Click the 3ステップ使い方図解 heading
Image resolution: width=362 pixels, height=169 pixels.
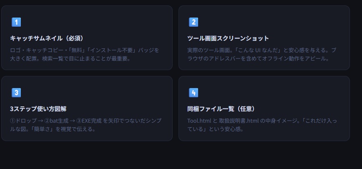pyautogui.click(x=38, y=108)
